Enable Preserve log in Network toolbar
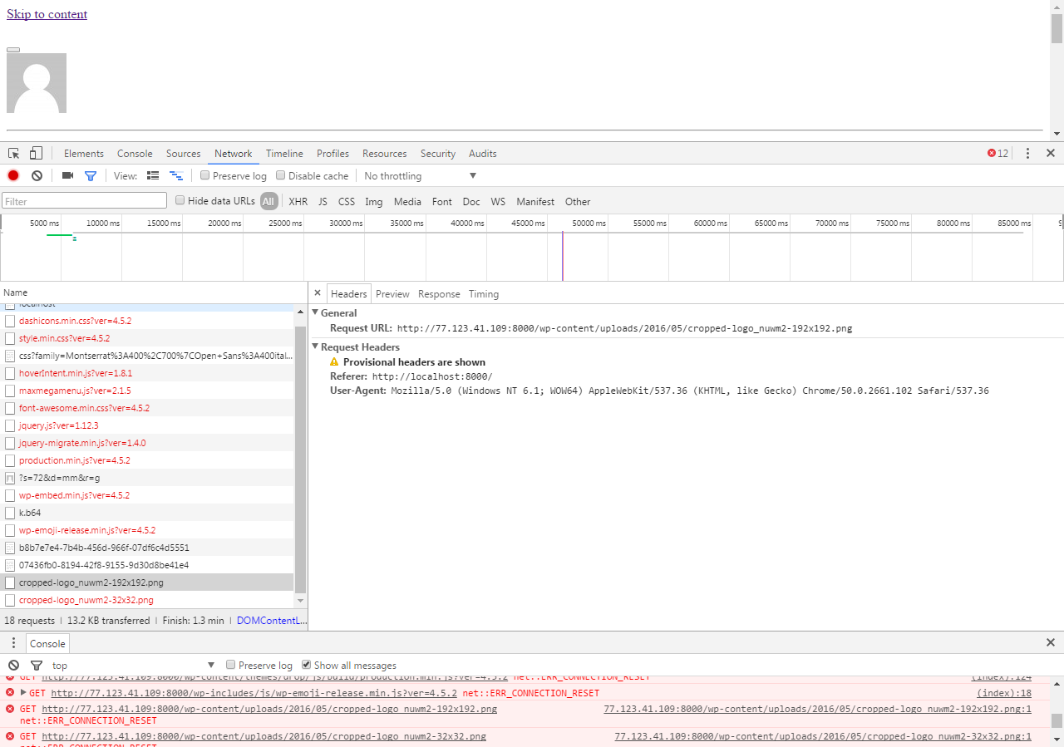1064x747 pixels. click(x=205, y=175)
